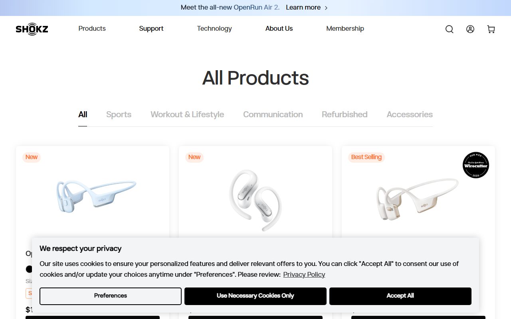
Task: Click the Wirecutter Our Pick badge
Action: (x=476, y=165)
